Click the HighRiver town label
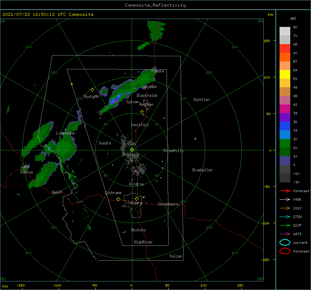 click(x=143, y=242)
